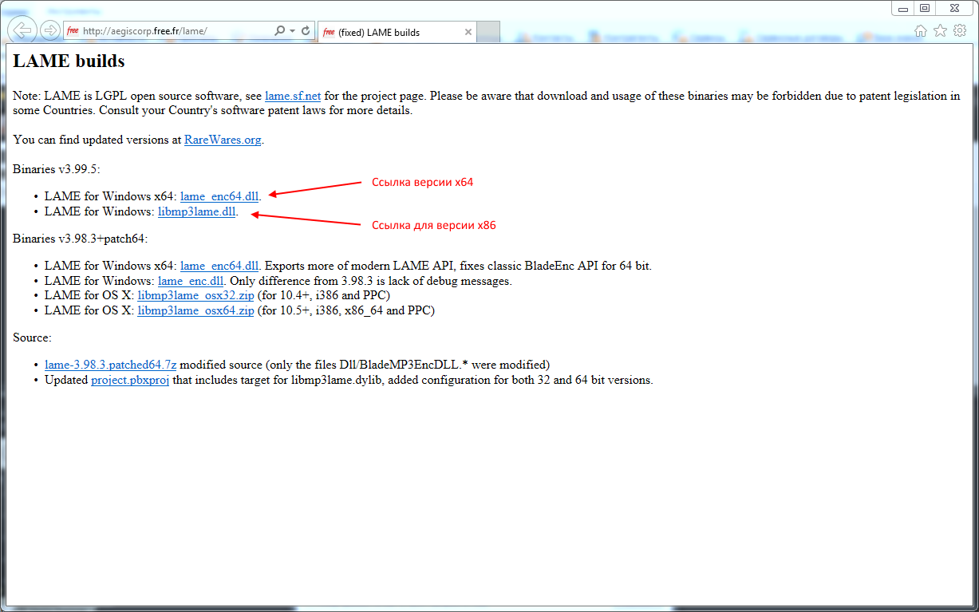979x612 pixels.
Task: Close the (fixed) LAME builds tab
Action: pos(468,33)
